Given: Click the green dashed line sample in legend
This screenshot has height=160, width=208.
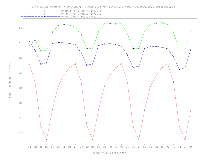Looking at the screenshot, I should tap(41, 14).
